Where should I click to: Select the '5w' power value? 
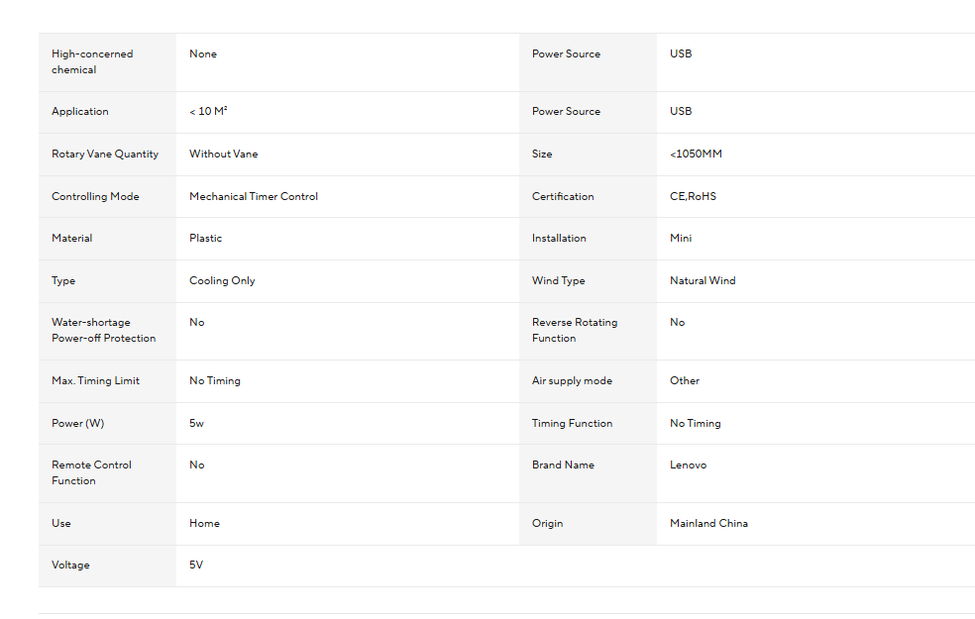coord(196,423)
